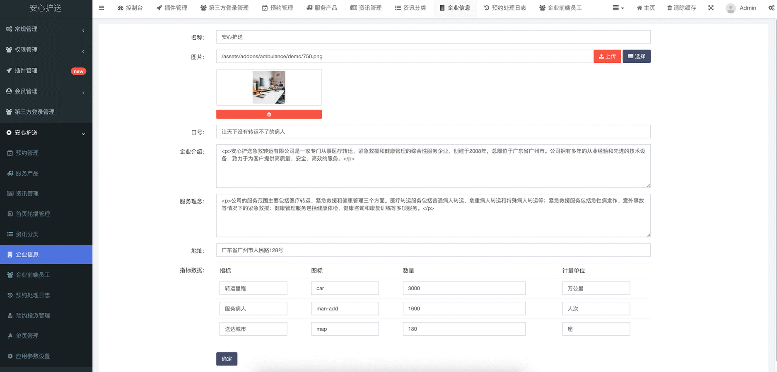Expand the 常规管理 sidebar menu
This screenshot has height=372, width=777.
[x=46, y=29]
